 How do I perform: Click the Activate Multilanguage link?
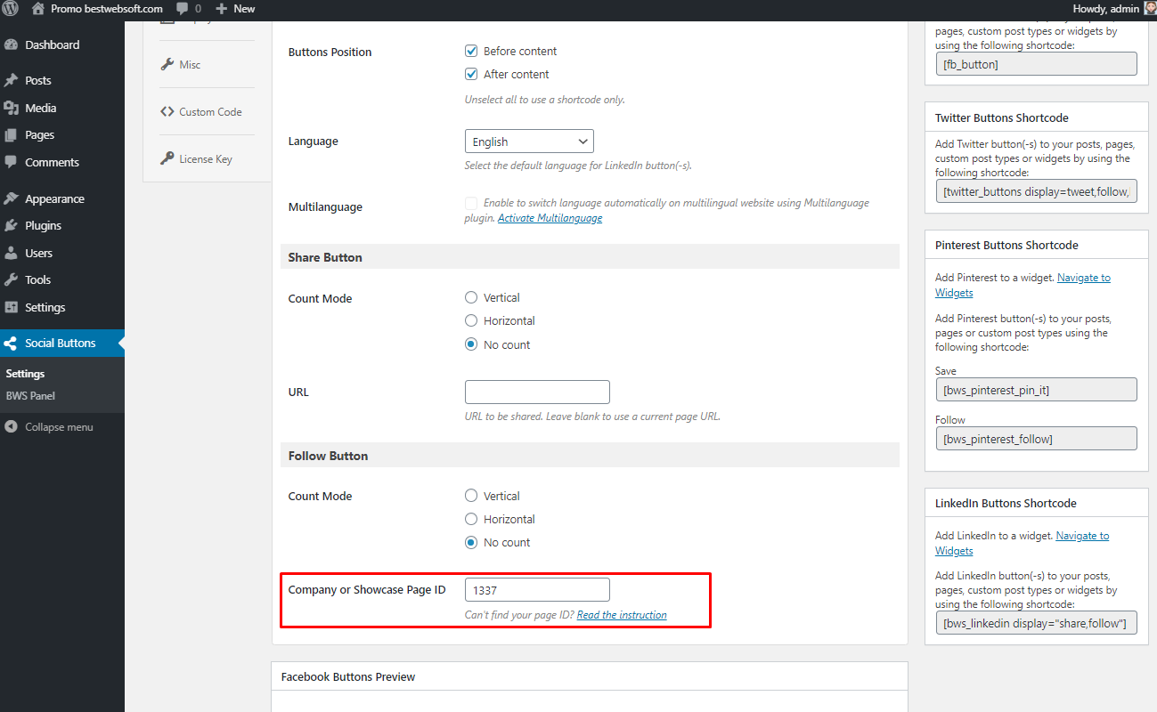pos(550,218)
